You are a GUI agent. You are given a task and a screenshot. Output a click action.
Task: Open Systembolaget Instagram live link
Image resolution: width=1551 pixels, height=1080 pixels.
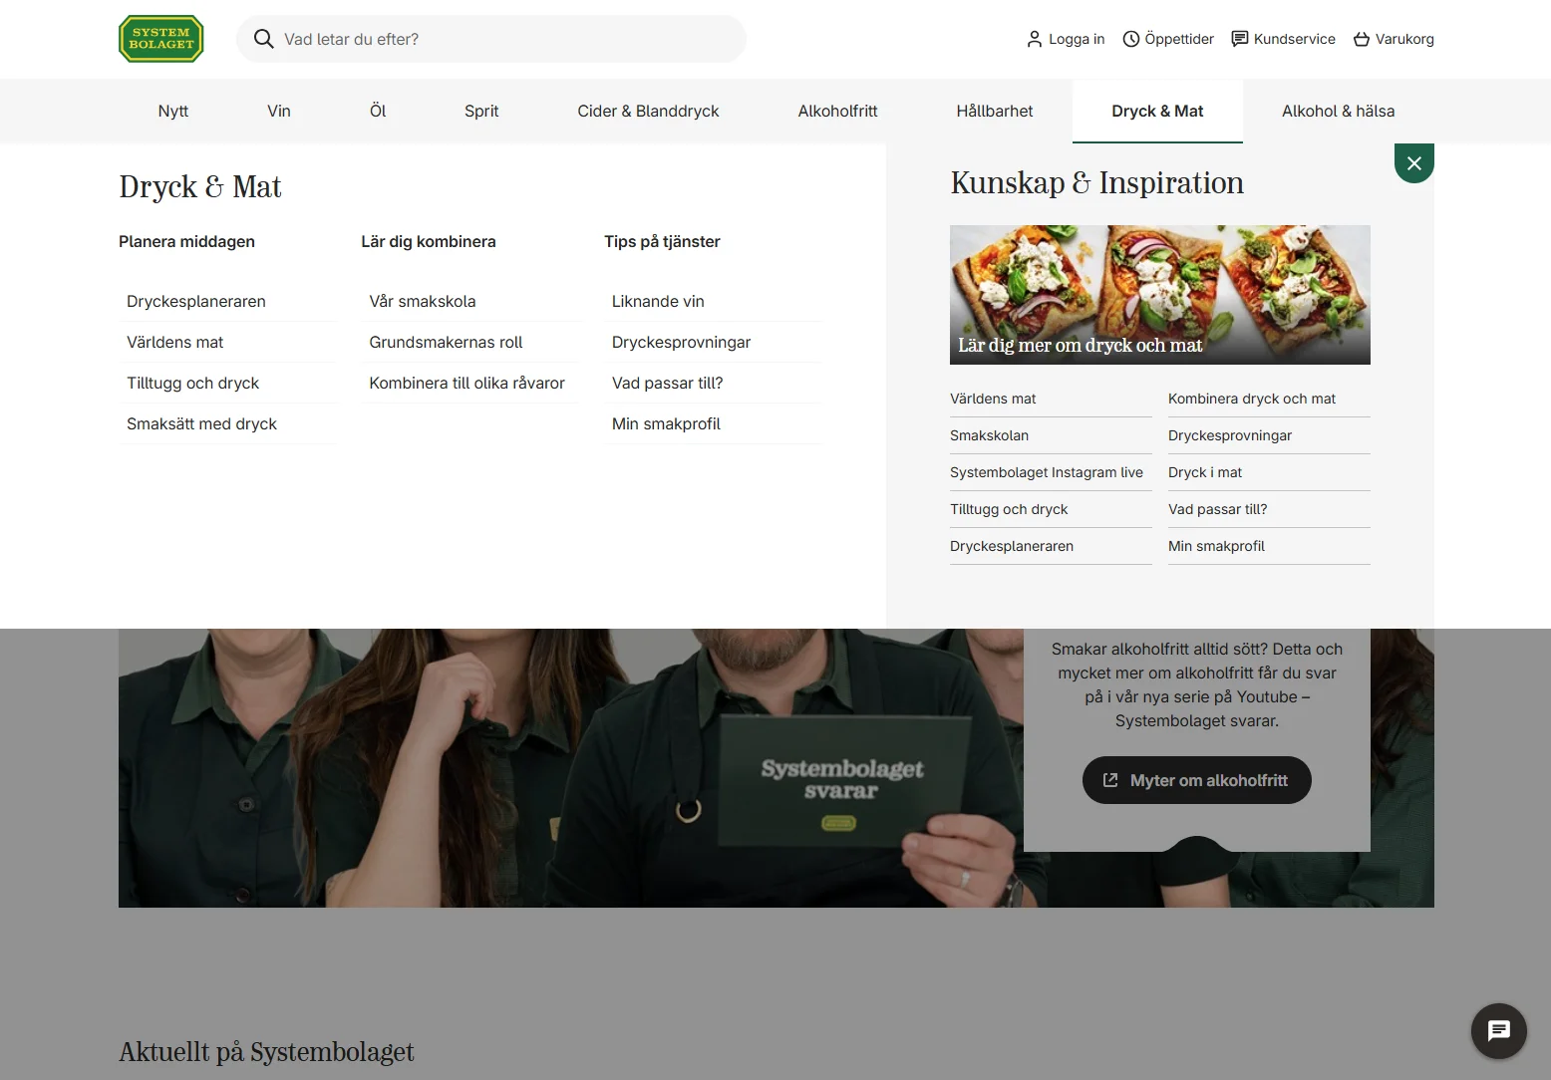pos(1051,472)
